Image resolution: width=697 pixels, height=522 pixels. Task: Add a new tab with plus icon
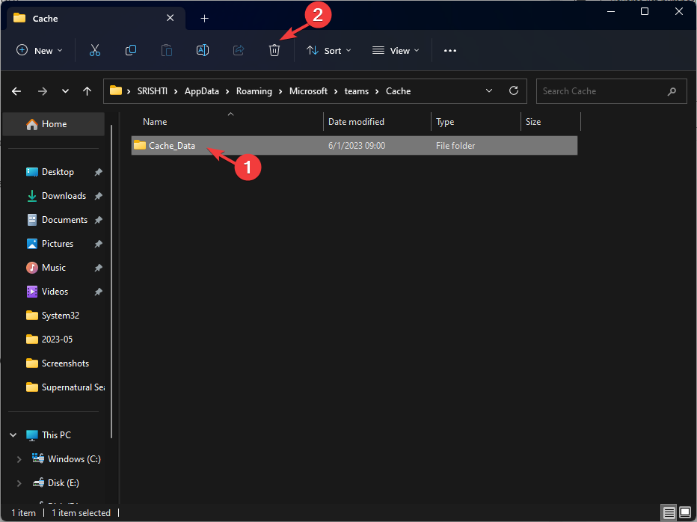[204, 18]
